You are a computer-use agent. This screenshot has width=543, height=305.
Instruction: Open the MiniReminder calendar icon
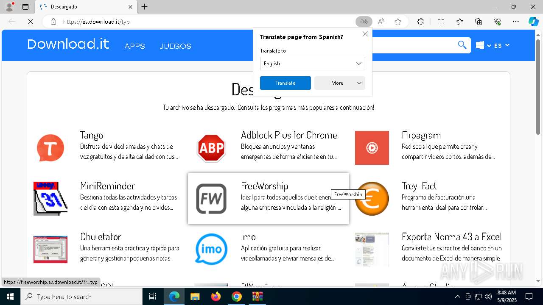pos(50,199)
